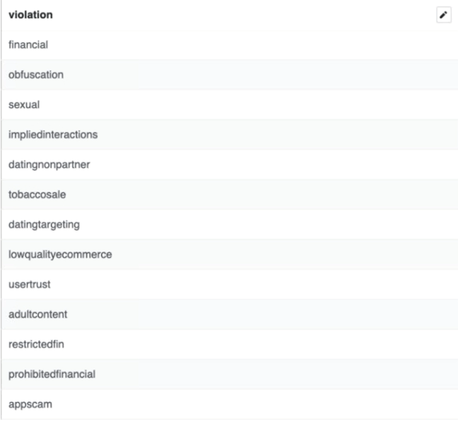Viewport: 458px width, 421px height.
Task: Select the lowqualityecommerce row
Action: click(230, 254)
